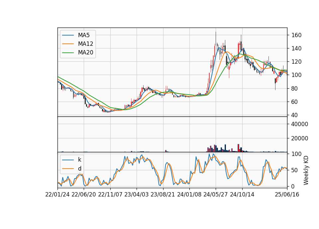The image size is (319, 229).
Task: Click the 160 price axis tick
Action: click(296, 36)
